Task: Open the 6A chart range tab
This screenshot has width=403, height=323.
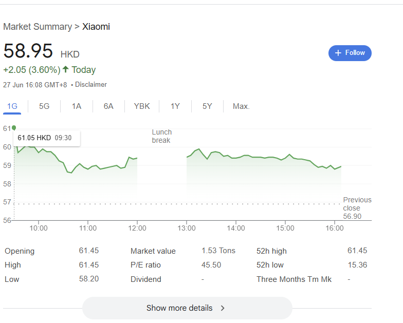Action: pos(108,106)
